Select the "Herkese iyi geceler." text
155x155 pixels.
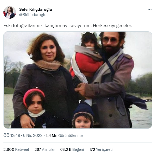pos(112,26)
